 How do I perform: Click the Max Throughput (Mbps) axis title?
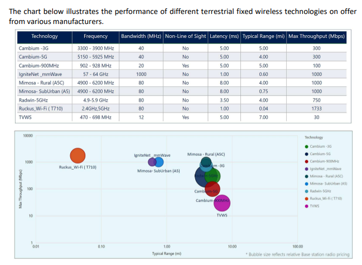pyautogui.click(x=21, y=189)
